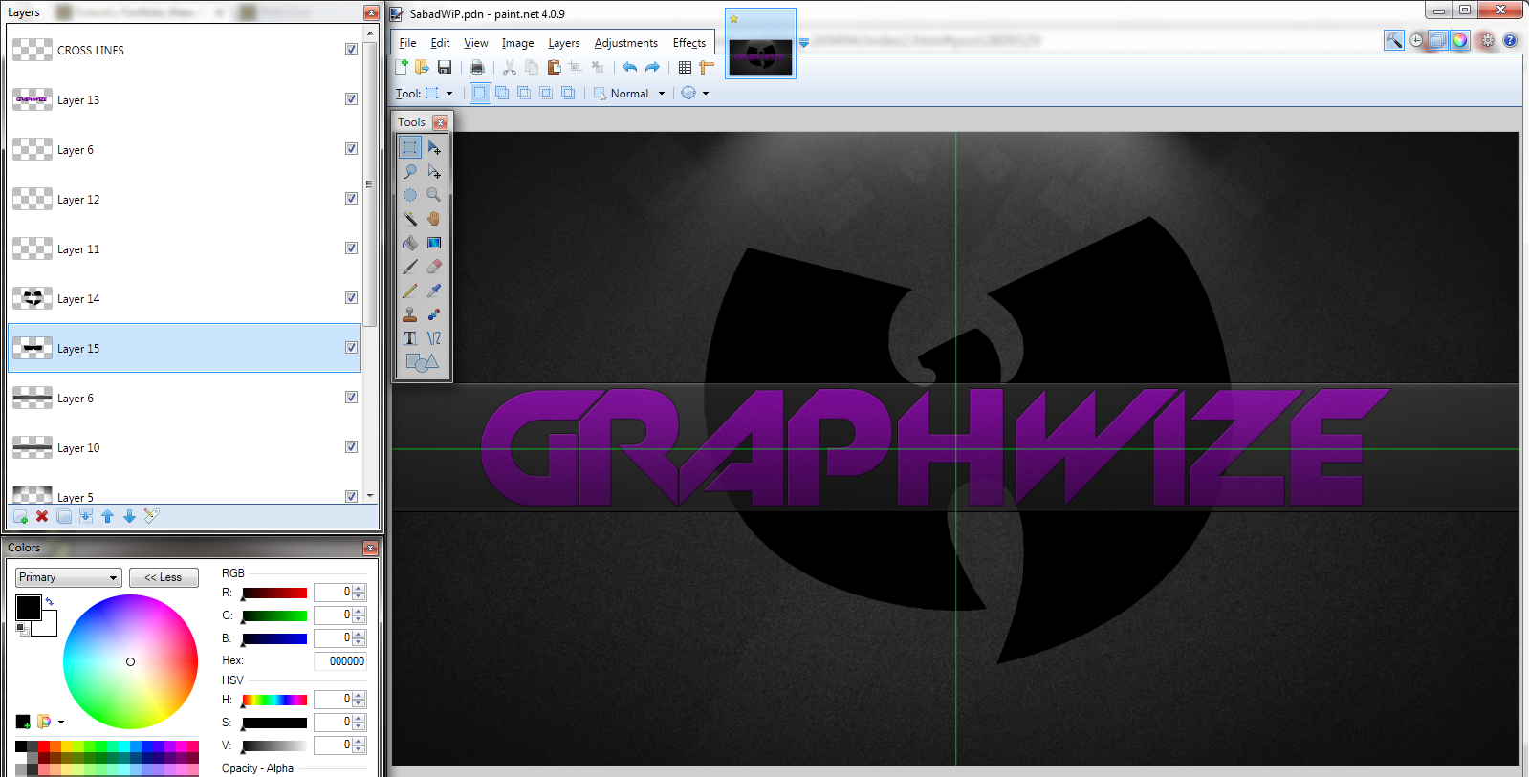Open the Edit menu

[440, 43]
